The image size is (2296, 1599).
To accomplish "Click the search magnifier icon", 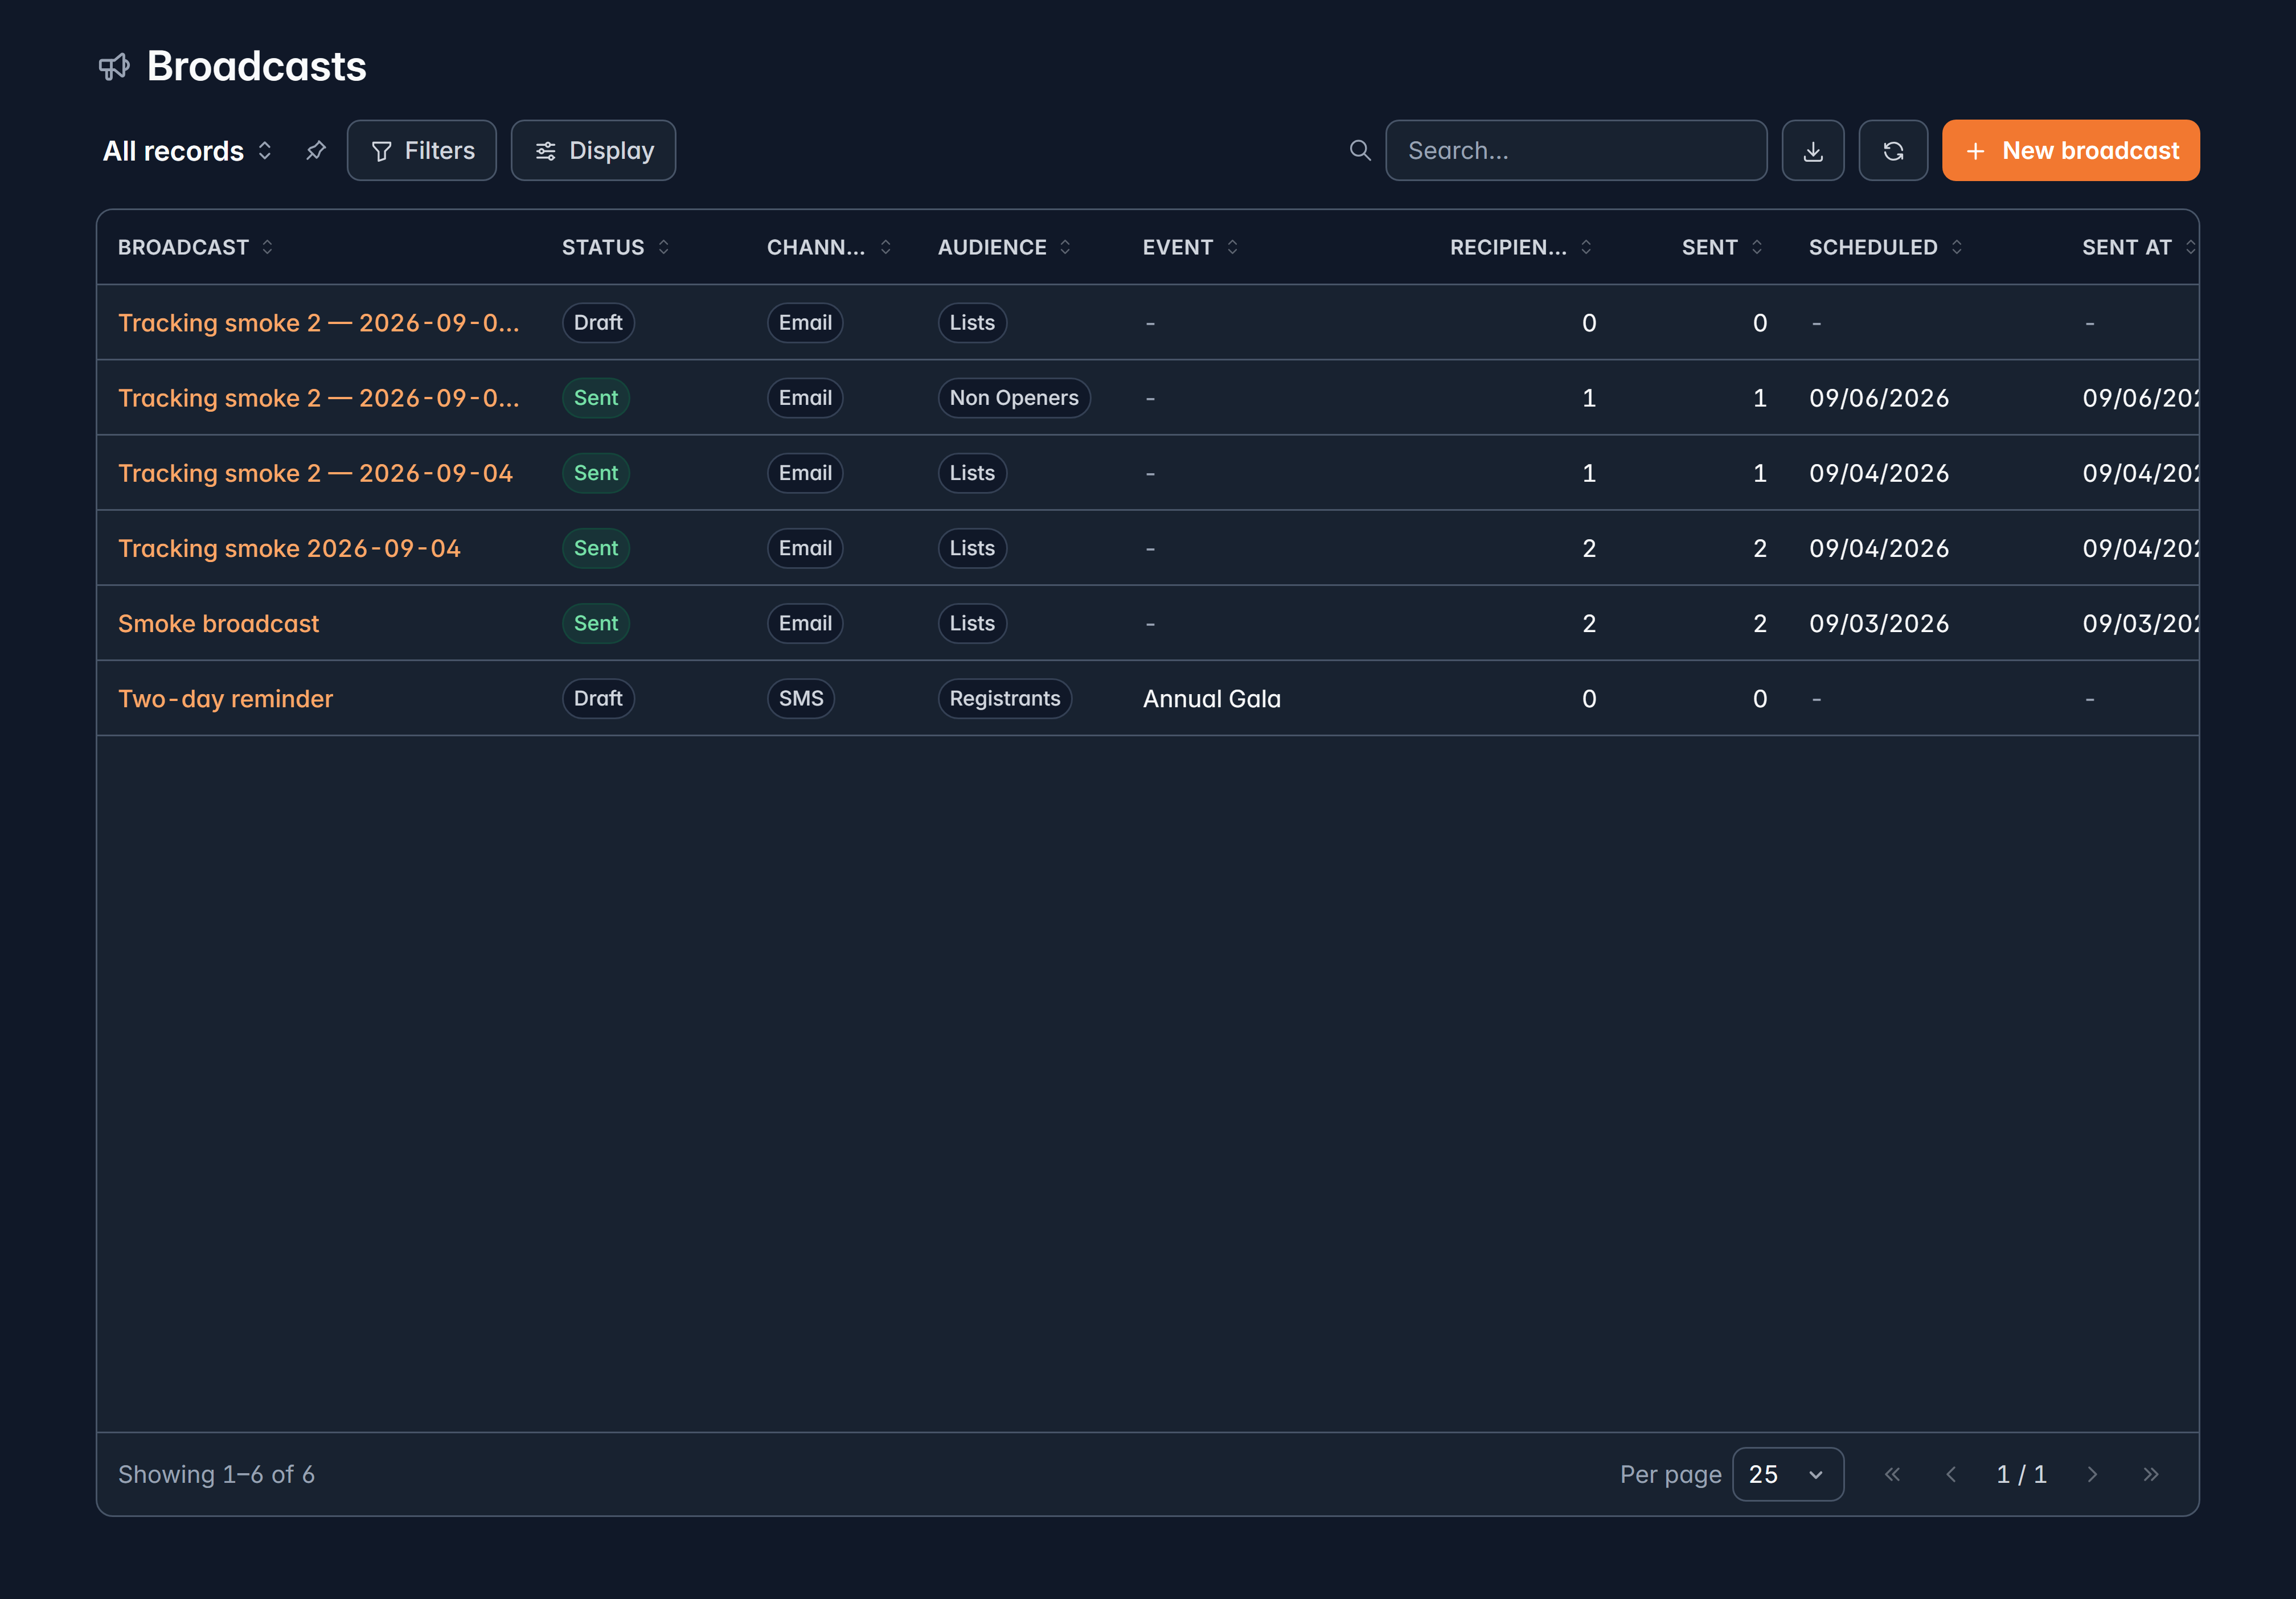I will [1360, 150].
